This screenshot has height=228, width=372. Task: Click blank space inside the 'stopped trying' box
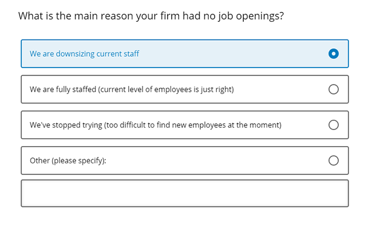click(x=305, y=125)
